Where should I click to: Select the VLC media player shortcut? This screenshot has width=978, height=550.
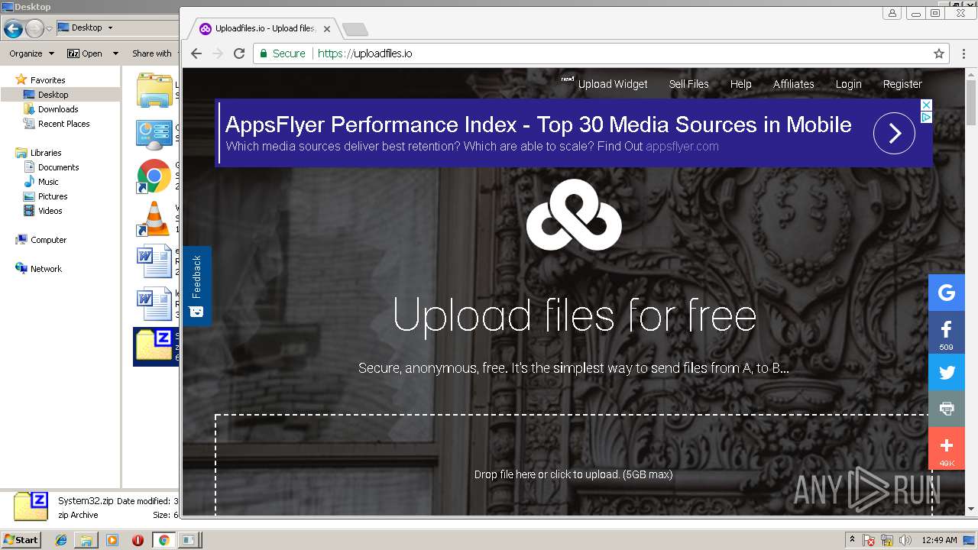pos(154,218)
